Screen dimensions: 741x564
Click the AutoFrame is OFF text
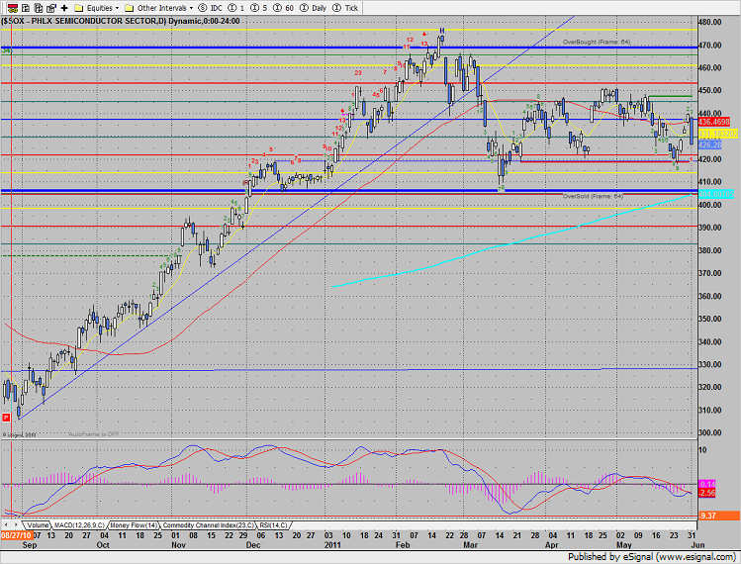tap(94, 434)
